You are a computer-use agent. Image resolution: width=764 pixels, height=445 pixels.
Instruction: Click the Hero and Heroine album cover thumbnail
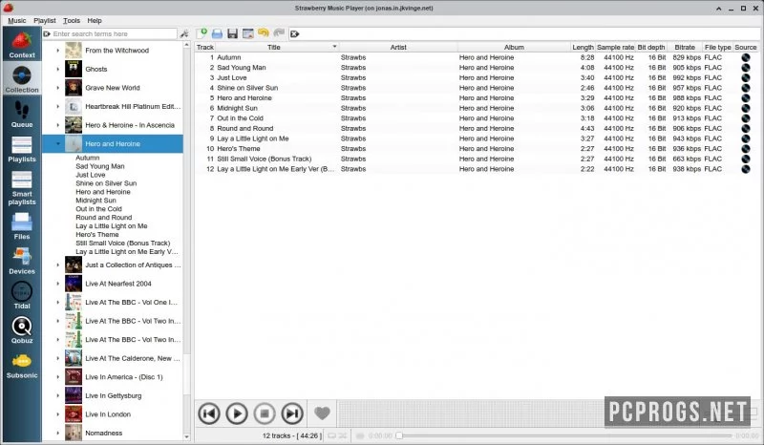(x=74, y=144)
